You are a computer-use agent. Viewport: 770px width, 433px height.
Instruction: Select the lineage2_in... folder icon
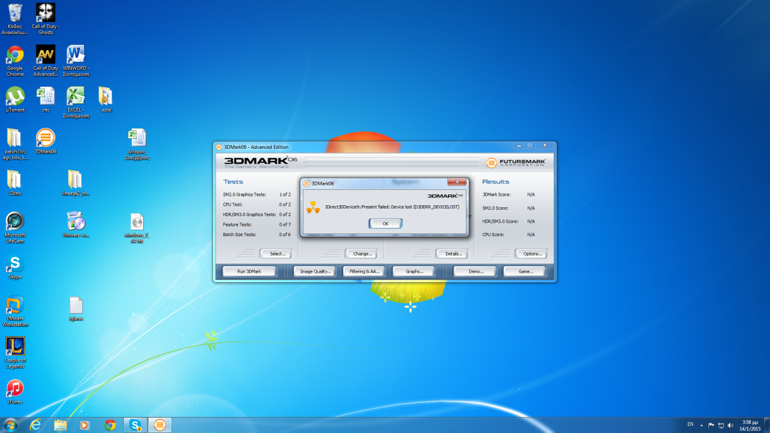coord(76,183)
